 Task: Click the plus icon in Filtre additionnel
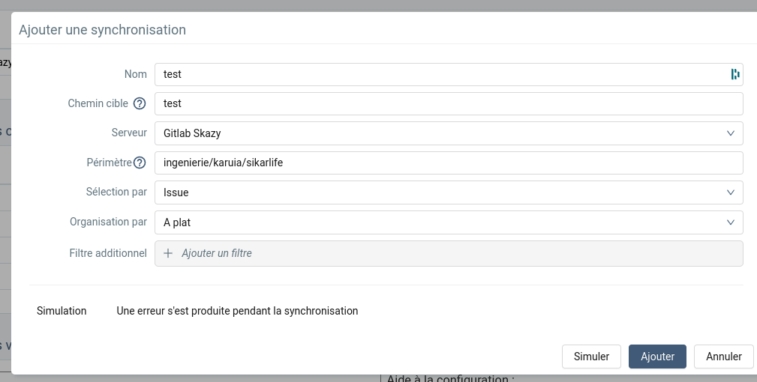click(x=168, y=253)
